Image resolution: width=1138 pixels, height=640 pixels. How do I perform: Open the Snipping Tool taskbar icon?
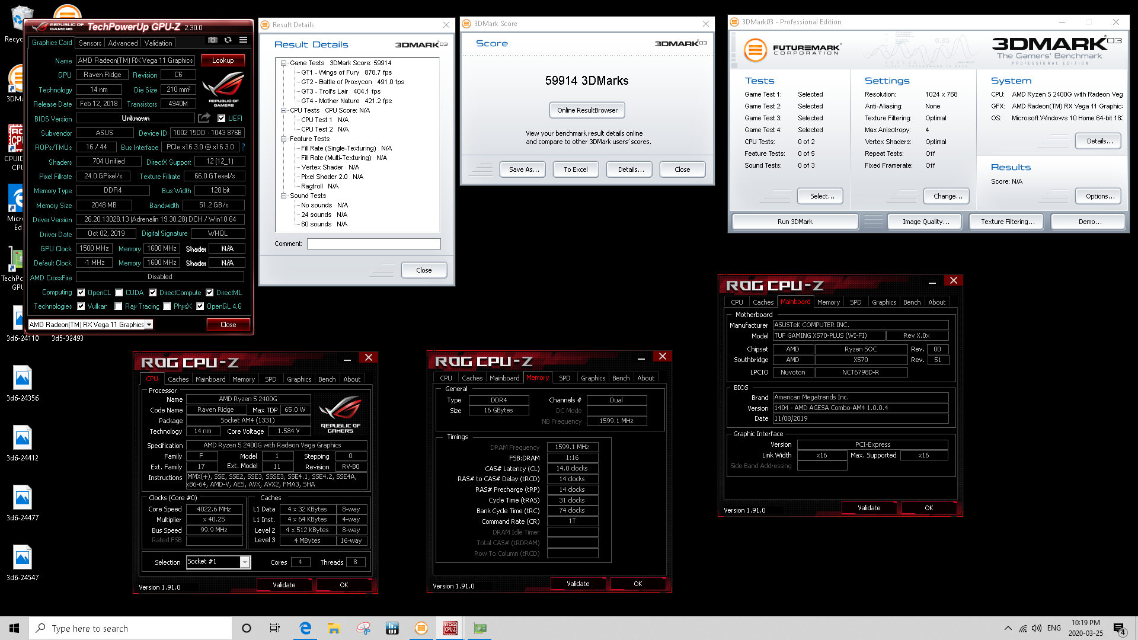click(x=363, y=628)
